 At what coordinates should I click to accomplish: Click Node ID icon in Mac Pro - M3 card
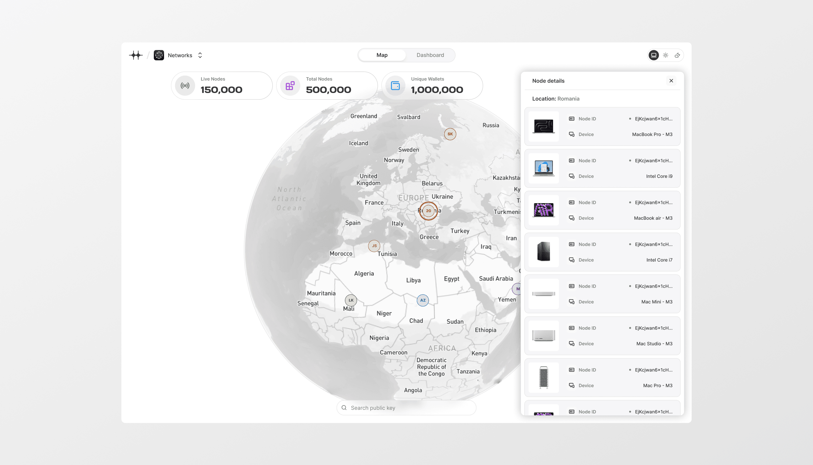[572, 370]
